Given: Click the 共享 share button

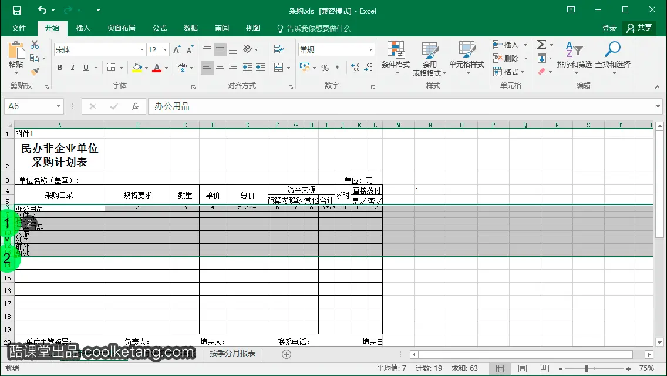Looking at the screenshot, I should tap(639, 28).
